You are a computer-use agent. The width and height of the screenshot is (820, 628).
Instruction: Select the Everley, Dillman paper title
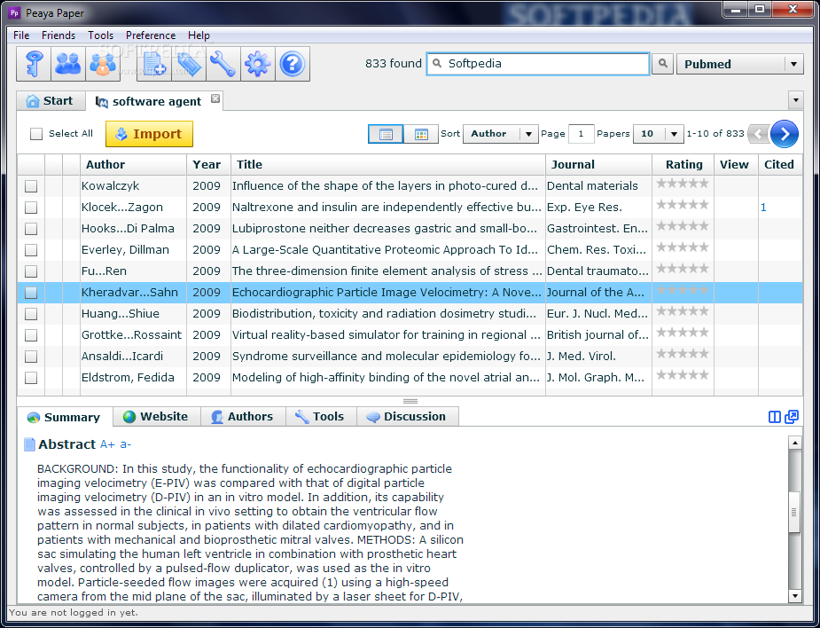[x=385, y=250]
